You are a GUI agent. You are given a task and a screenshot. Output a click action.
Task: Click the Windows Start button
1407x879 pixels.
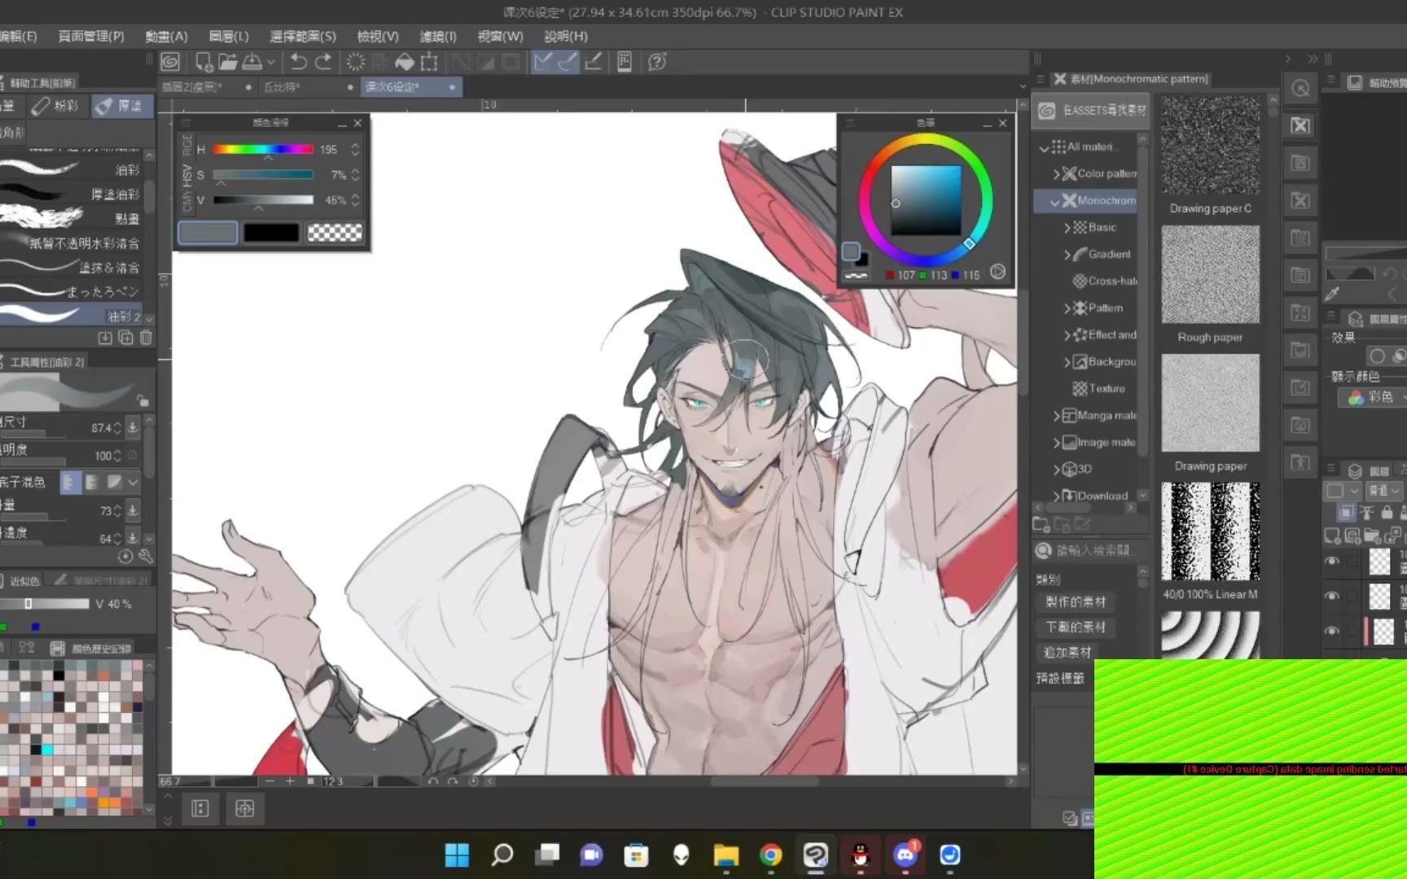pyautogui.click(x=457, y=855)
